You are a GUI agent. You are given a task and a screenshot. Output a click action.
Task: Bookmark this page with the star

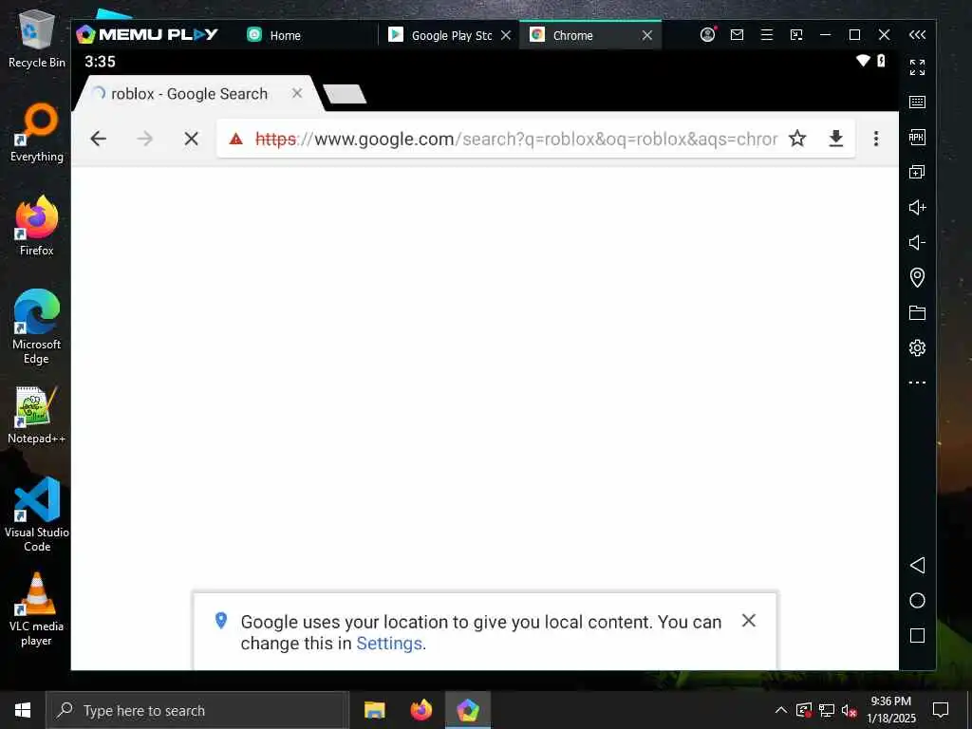(x=797, y=139)
